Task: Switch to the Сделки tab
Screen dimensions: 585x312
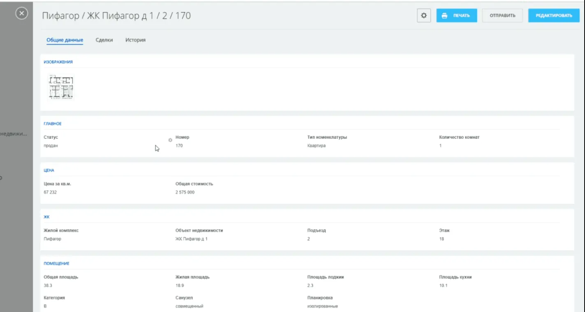Action: [x=104, y=40]
